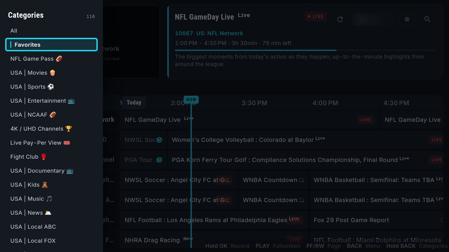Click the red LIVE badge in details header

(316, 16)
